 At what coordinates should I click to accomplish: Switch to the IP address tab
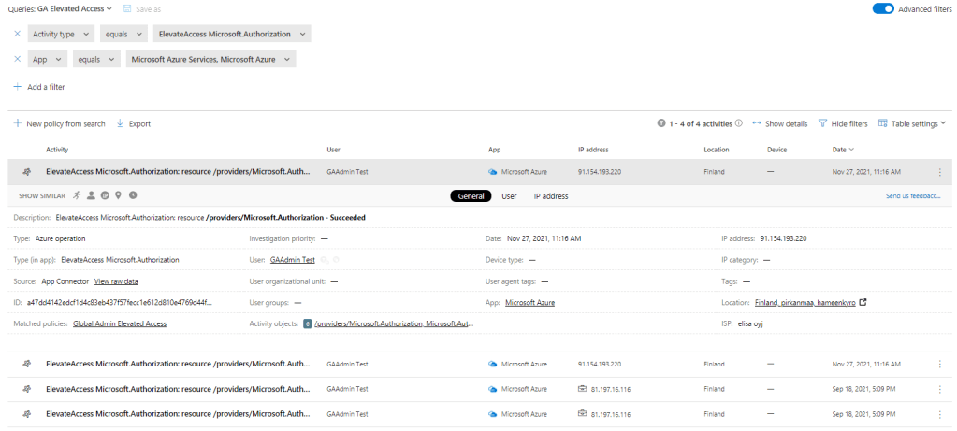point(550,196)
